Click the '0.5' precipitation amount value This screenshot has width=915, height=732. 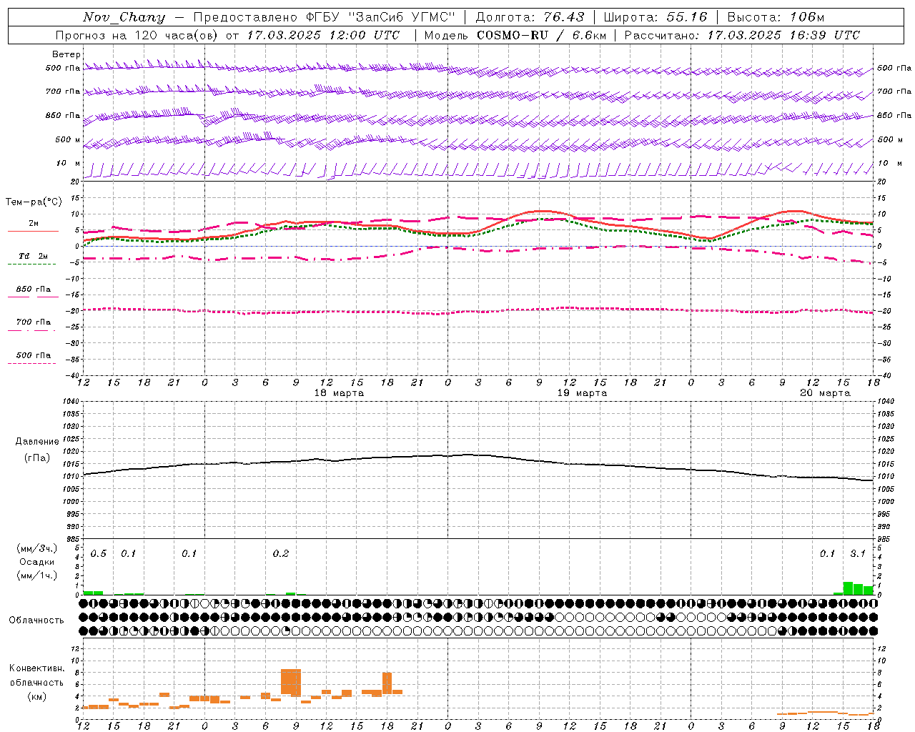pyautogui.click(x=99, y=554)
